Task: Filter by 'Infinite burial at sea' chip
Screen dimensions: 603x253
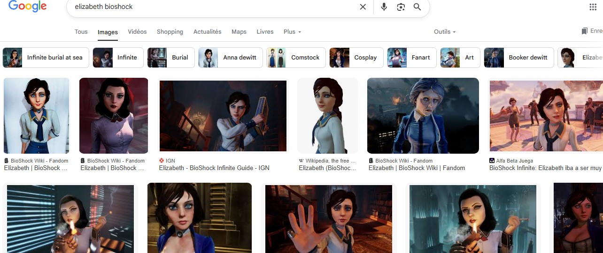Action: tap(45, 58)
